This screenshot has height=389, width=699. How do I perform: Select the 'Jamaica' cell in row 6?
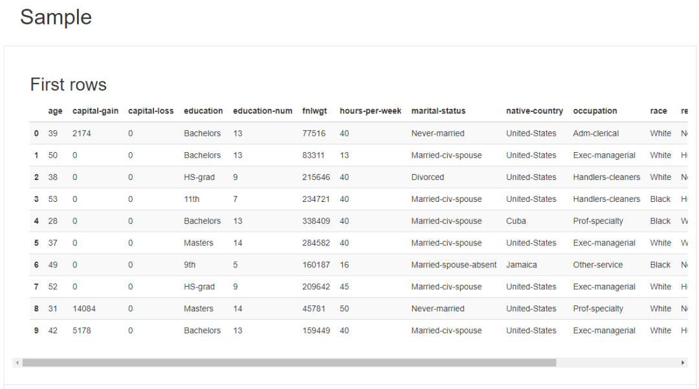(x=521, y=265)
